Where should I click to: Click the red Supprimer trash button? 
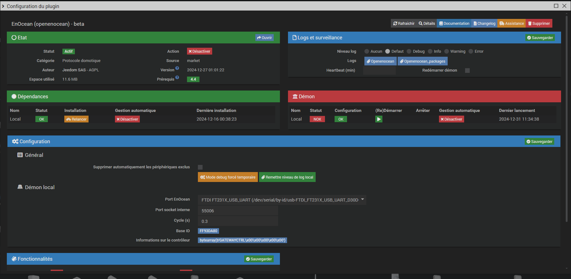pyautogui.click(x=539, y=24)
